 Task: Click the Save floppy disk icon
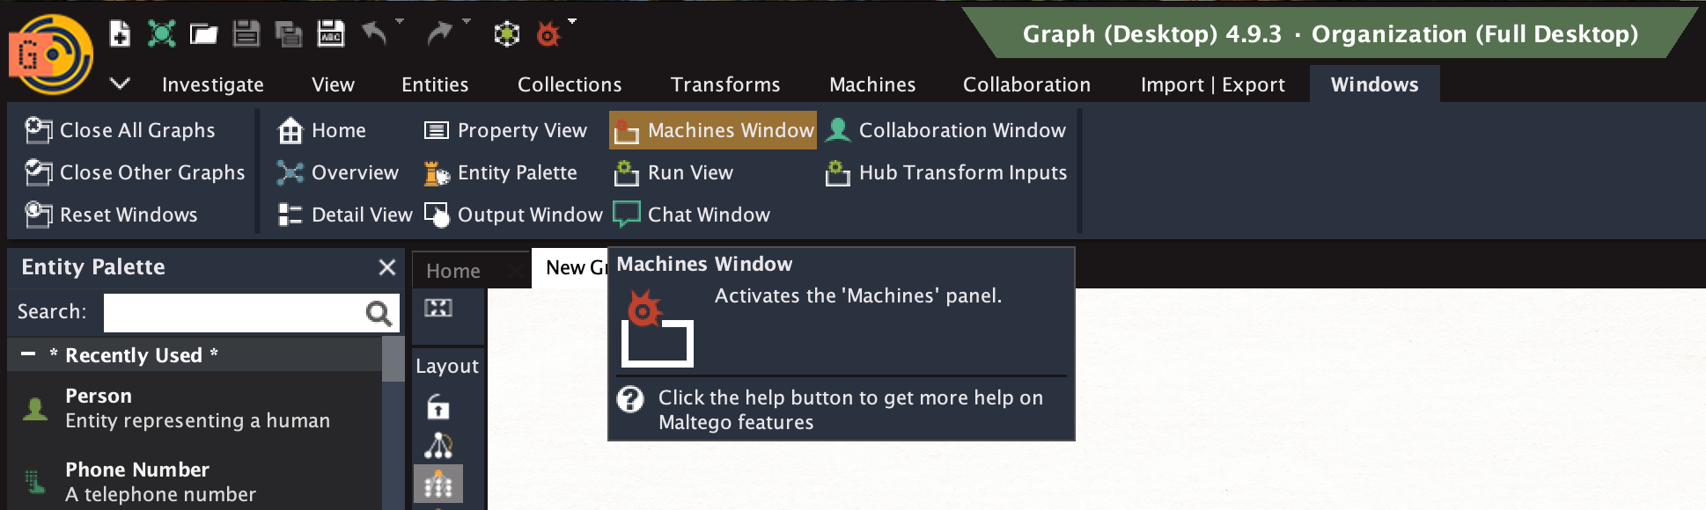(246, 33)
